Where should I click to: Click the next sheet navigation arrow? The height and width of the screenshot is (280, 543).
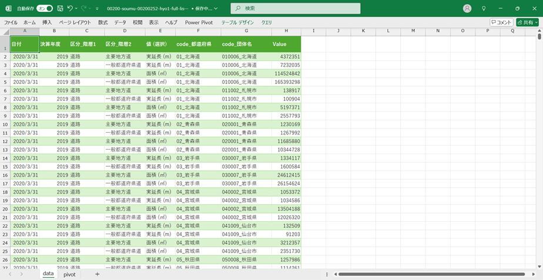point(21,274)
